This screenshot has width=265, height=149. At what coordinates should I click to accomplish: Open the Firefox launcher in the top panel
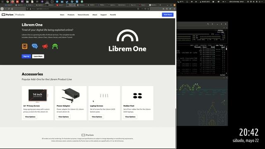pos(12,2)
